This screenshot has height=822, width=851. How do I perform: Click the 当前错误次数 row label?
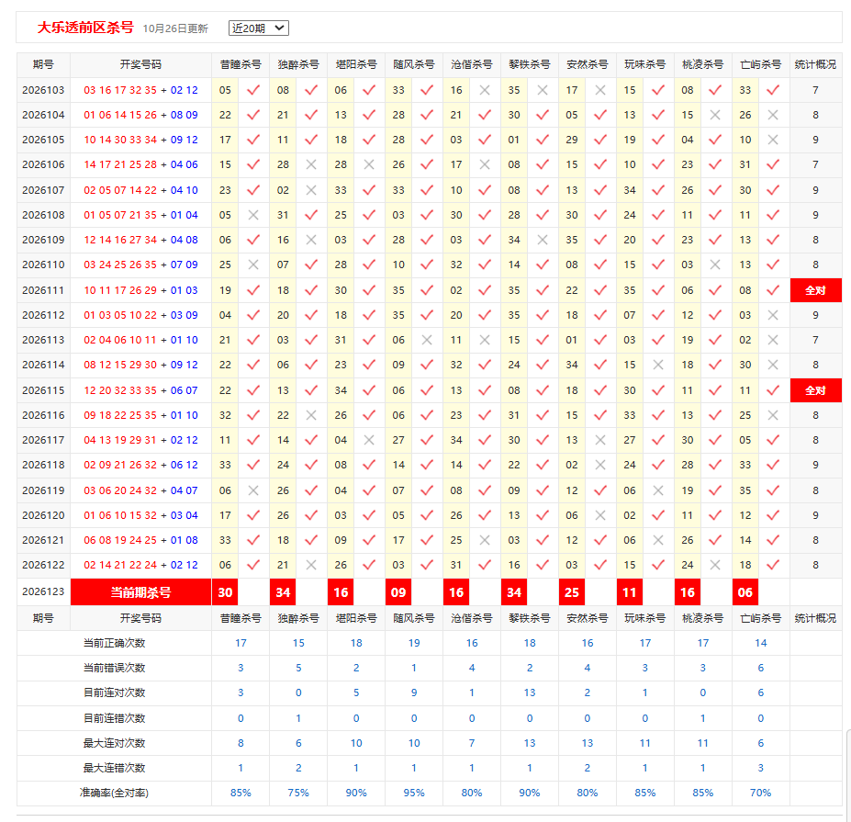click(114, 668)
